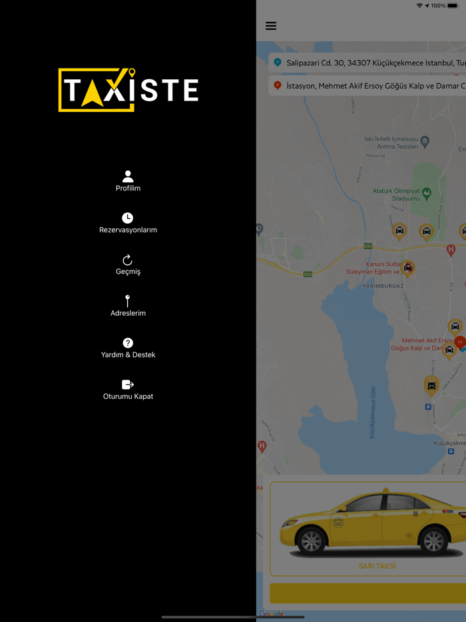Tap the taxi marker below Mehmet Akif Ersoy label
The height and width of the screenshot is (622, 466).
pos(449,350)
